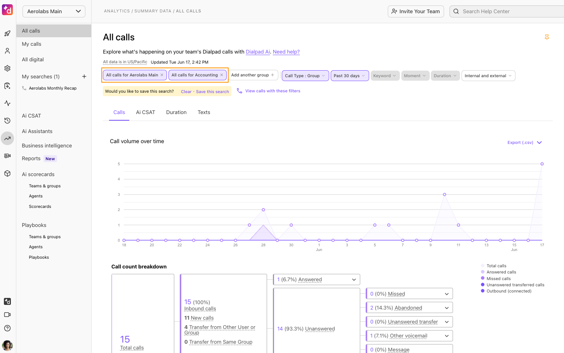Click Save this search link
This screenshot has height=353, width=564.
(x=212, y=92)
